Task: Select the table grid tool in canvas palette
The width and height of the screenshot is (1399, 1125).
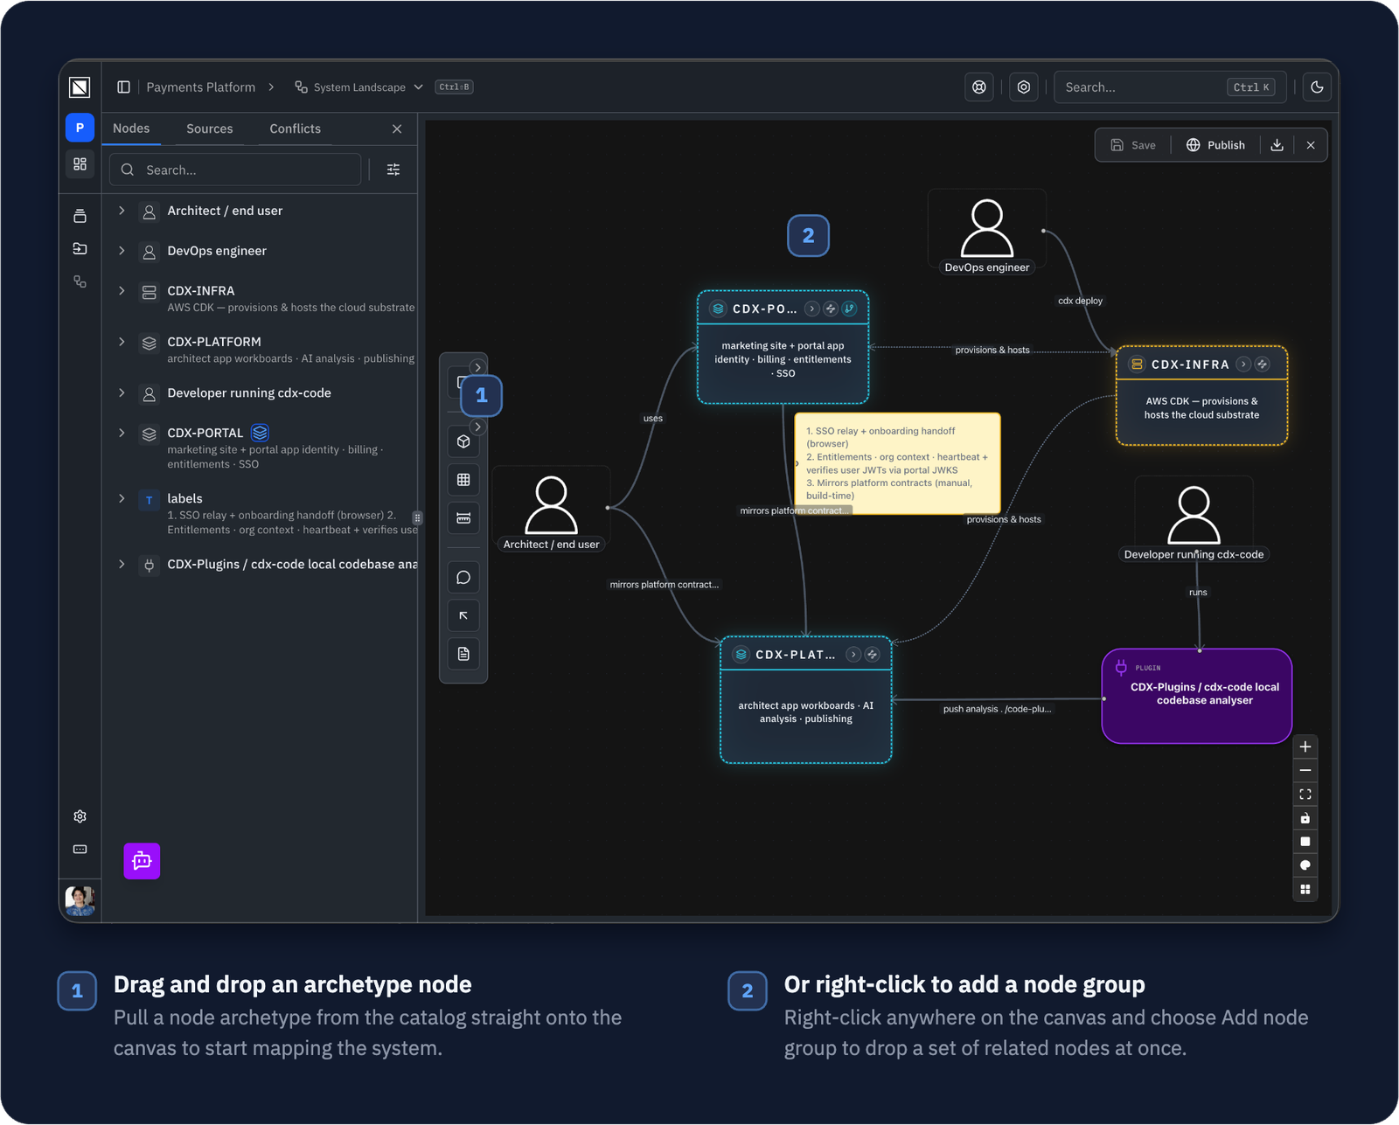Action: (x=463, y=480)
